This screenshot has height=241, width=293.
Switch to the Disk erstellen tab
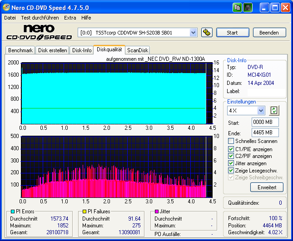pyautogui.click(x=53, y=50)
